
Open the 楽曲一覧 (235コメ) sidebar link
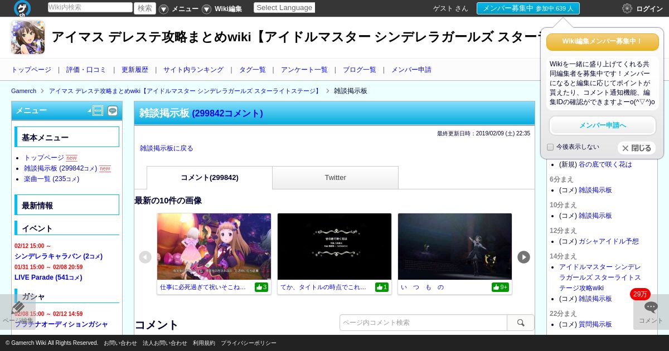point(51,179)
